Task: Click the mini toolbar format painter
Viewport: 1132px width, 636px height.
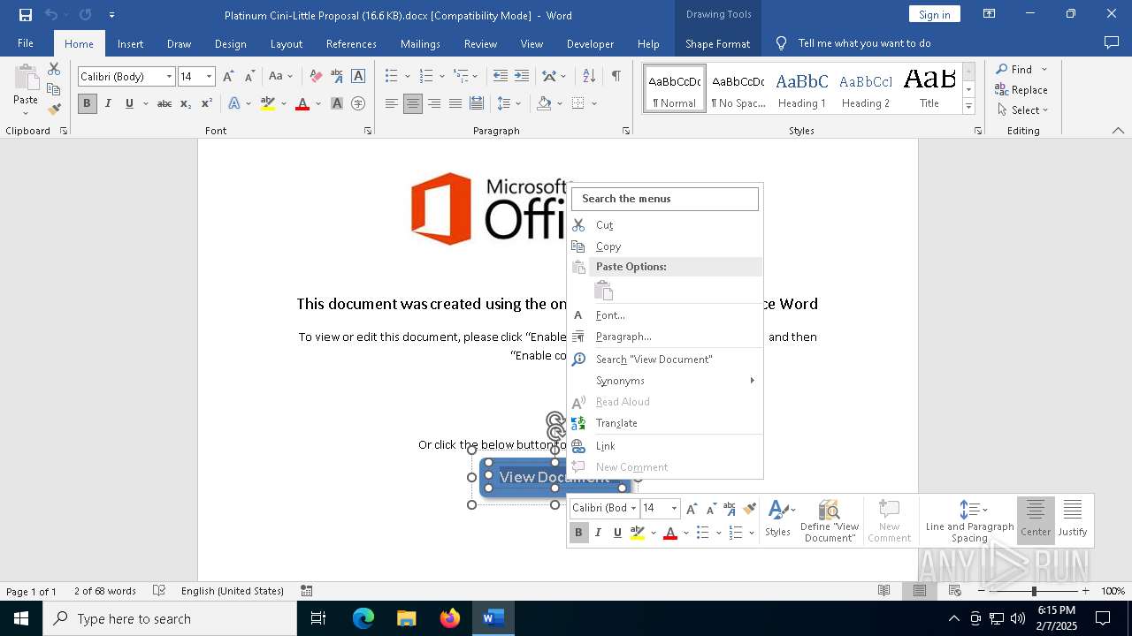Action: pyautogui.click(x=750, y=508)
